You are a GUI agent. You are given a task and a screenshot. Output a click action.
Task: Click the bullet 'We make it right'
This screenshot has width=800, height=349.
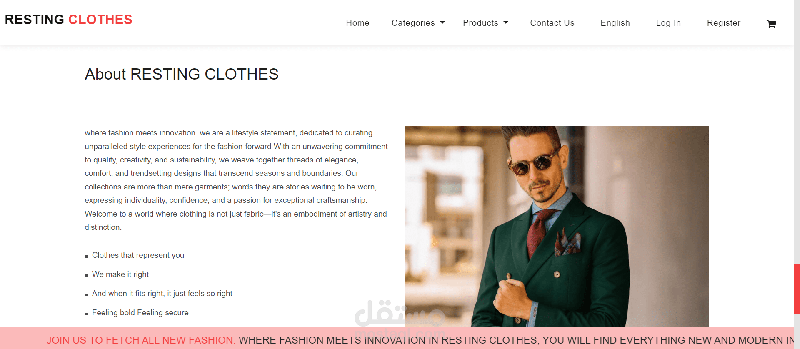120,274
